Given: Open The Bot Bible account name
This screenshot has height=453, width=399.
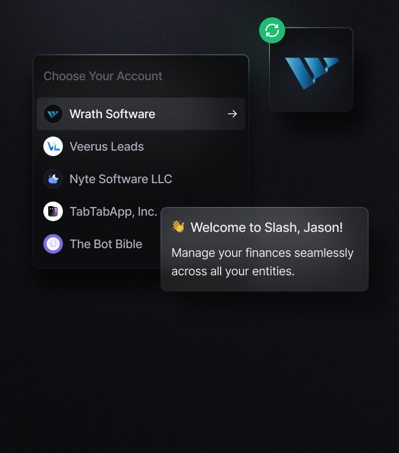Looking at the screenshot, I should pos(106,244).
